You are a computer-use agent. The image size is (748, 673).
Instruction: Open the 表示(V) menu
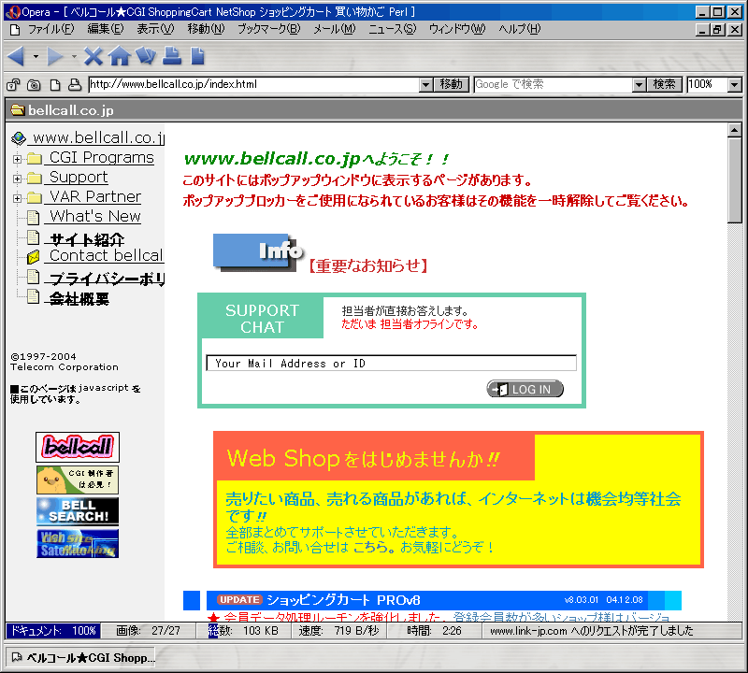pos(155,30)
